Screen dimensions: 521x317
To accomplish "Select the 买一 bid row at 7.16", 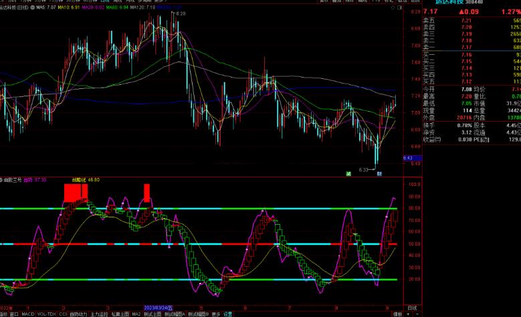I will click(x=472, y=55).
